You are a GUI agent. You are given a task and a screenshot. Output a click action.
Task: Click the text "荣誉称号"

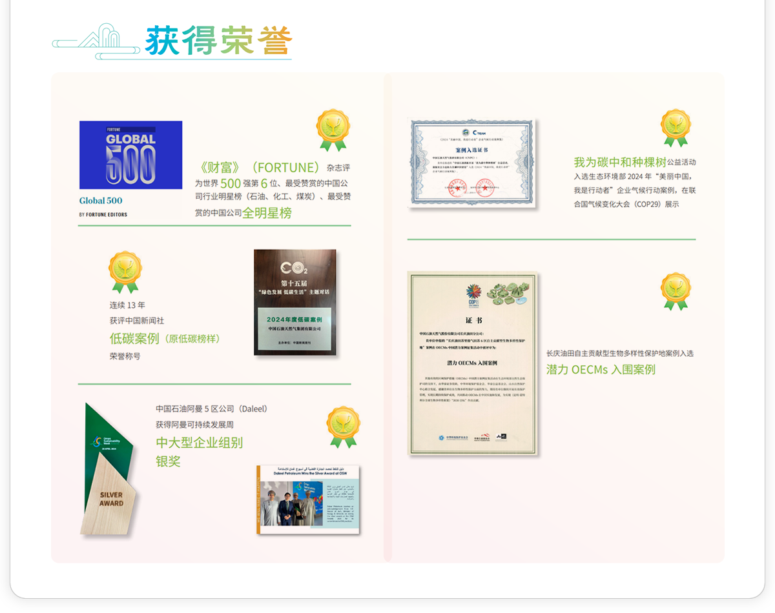pyautogui.click(x=125, y=356)
